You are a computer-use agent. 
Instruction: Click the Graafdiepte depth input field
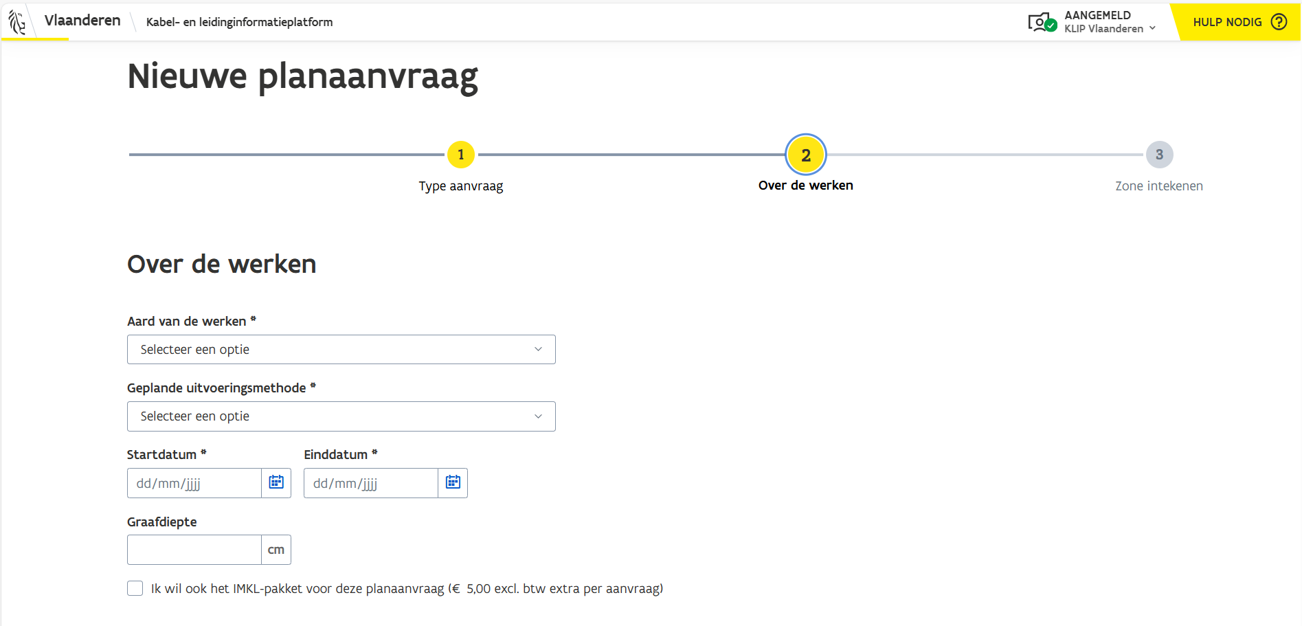(x=194, y=550)
